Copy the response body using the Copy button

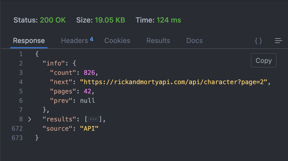[x=264, y=60]
